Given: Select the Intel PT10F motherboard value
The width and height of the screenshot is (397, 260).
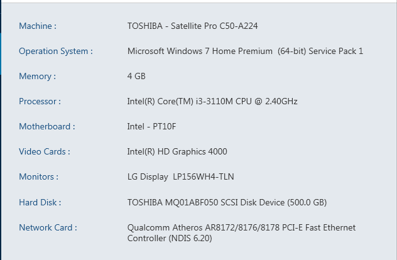Looking at the screenshot, I should [151, 127].
